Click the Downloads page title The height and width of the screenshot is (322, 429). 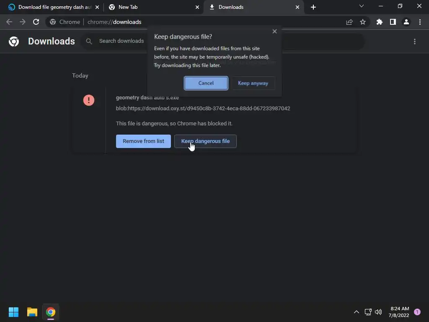pos(52,42)
